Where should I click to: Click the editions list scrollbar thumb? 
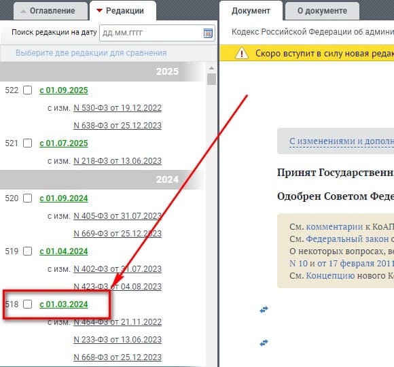tap(211, 80)
